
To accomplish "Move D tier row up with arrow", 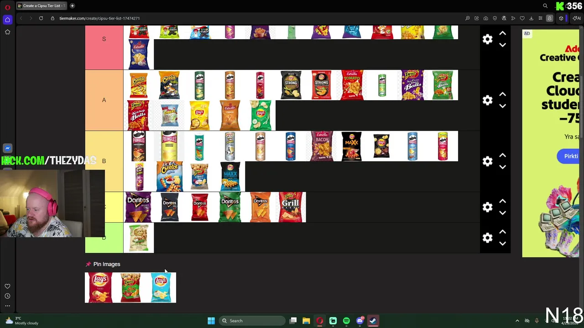I will (502, 232).
